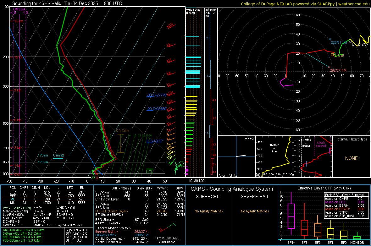Click the 'Storm Slinky' panel label

pyautogui.click(x=228, y=175)
